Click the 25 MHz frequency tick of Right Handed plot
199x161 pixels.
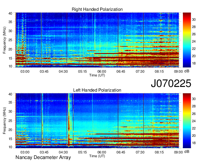tap(10, 40)
